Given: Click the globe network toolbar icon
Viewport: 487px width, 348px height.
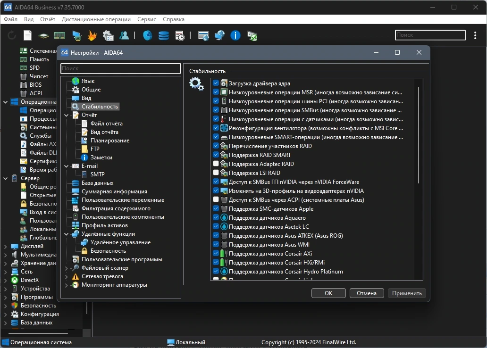Looking at the screenshot, I should tap(219, 35).
